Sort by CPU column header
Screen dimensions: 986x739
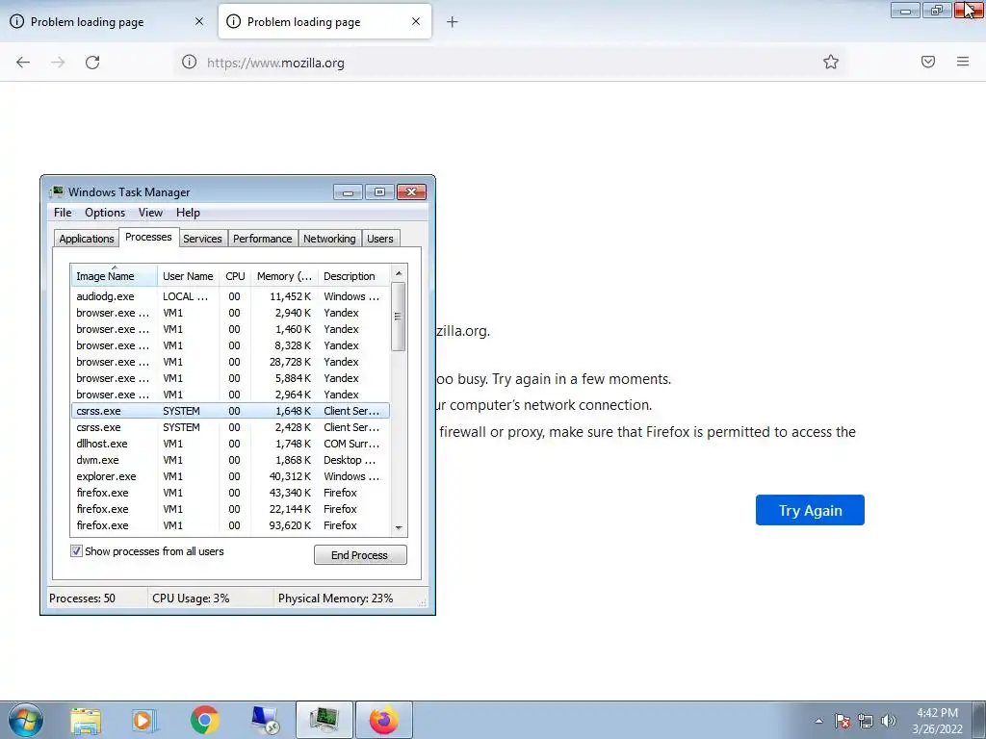235,276
